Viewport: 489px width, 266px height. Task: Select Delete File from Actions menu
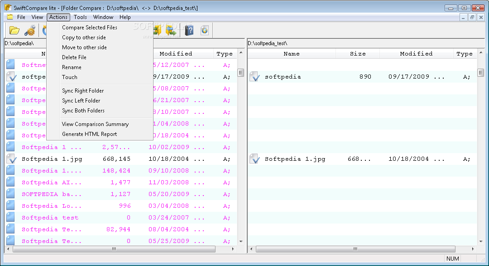coord(100,57)
